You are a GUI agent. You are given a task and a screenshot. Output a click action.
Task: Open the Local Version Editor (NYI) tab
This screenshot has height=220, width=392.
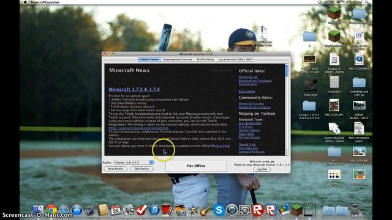(x=235, y=59)
